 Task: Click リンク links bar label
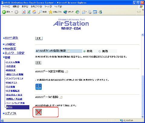(139, 12)
